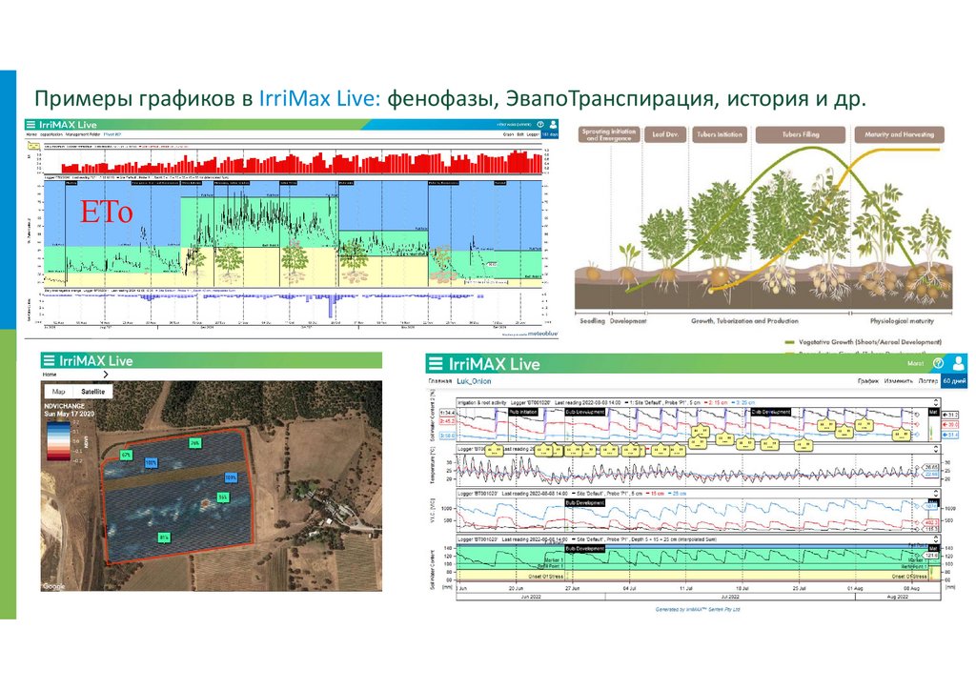Image resolution: width=976 pixels, height=690 pixels.
Task: Open Главная breadcrumb in onion panel
Action: point(439,381)
